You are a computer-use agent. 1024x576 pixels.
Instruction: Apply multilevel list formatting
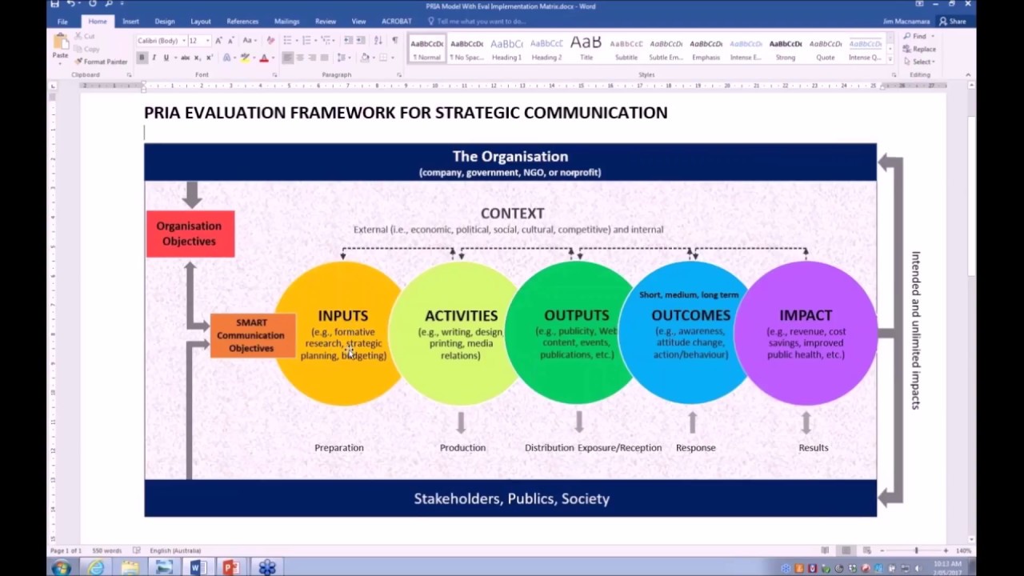coord(327,40)
